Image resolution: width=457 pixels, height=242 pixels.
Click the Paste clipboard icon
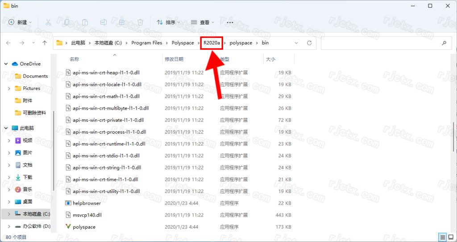point(85,22)
